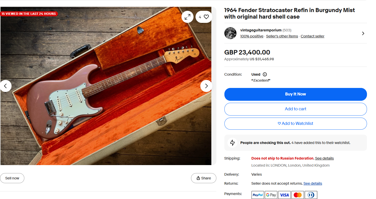Go to the previous guitar photo

point(6,86)
